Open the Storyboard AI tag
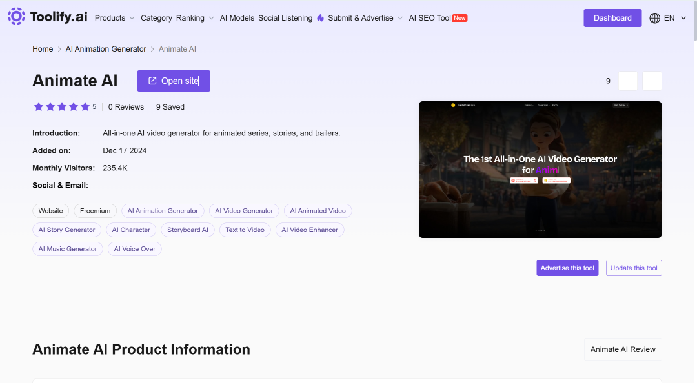 coord(188,230)
